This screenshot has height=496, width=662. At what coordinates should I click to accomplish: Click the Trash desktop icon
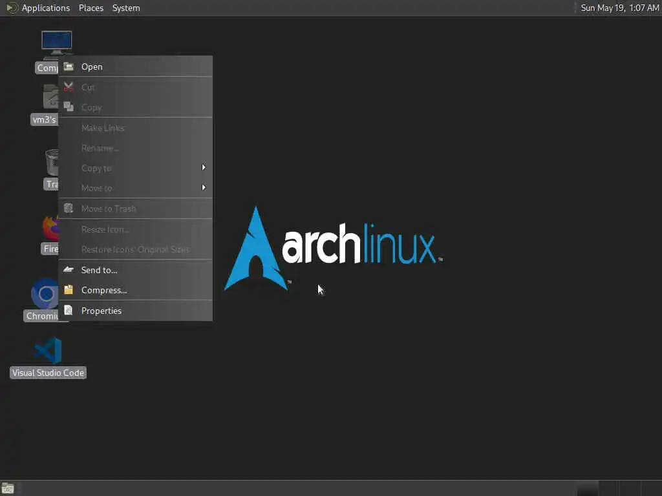(x=52, y=162)
